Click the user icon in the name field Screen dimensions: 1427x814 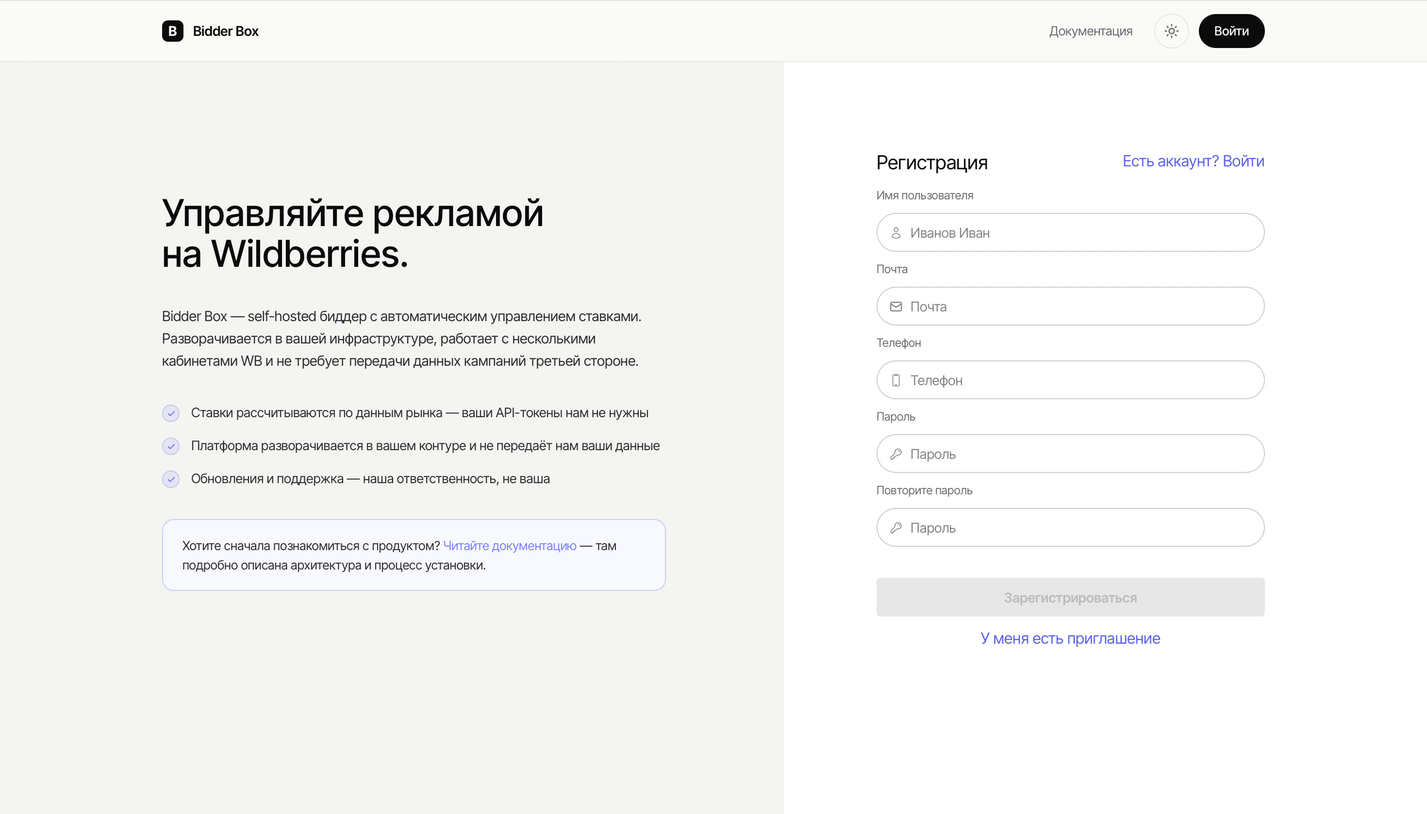coord(896,232)
